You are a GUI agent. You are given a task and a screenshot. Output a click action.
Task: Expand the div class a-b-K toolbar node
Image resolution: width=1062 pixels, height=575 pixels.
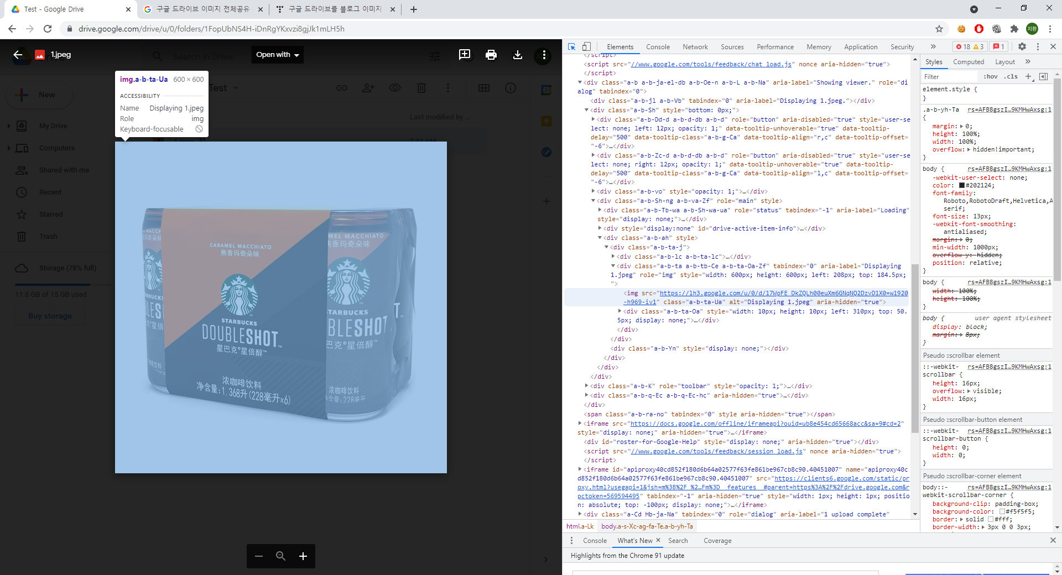coord(586,386)
